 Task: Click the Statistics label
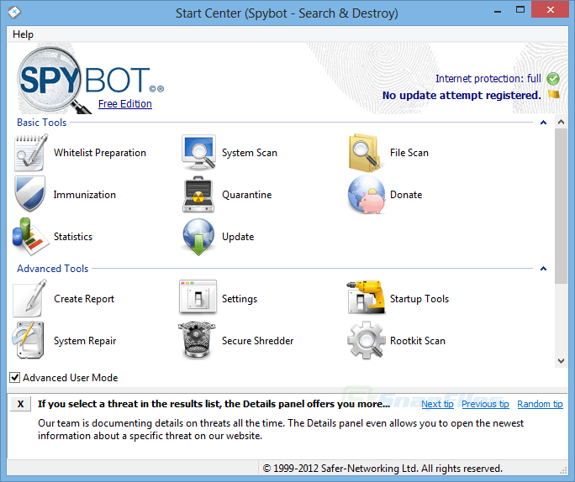[x=73, y=237]
